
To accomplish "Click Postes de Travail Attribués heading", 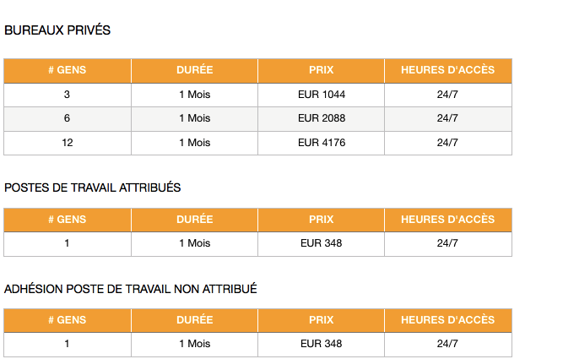I will coord(93,188).
